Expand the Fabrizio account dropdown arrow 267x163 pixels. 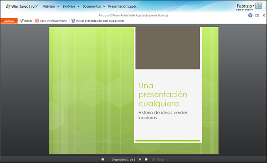[x=253, y=6]
